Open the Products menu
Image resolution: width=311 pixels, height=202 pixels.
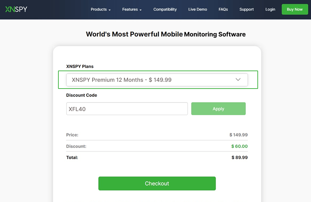[x=99, y=10]
